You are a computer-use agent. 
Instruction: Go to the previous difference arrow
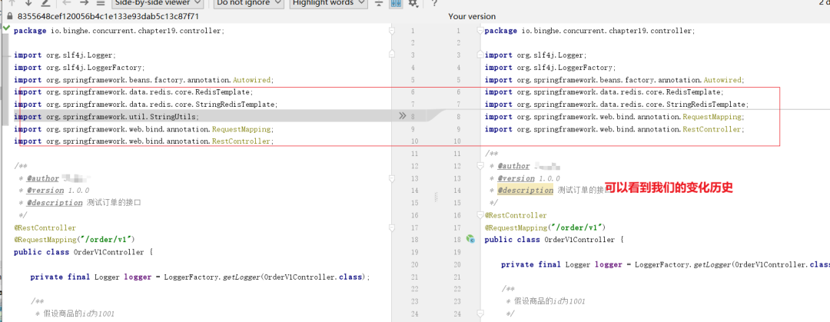[x=12, y=2]
